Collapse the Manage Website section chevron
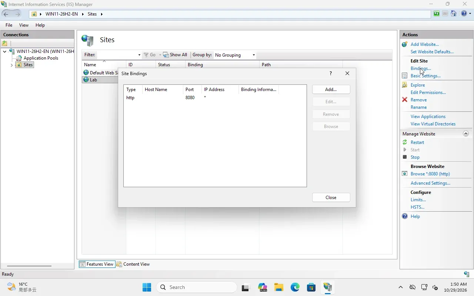The image size is (474, 296). 466,134
